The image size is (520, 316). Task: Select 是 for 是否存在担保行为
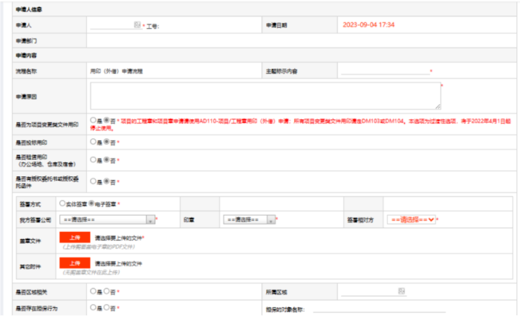tap(92, 307)
